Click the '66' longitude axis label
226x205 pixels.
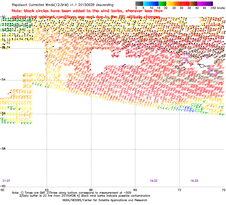click(x=91, y=190)
